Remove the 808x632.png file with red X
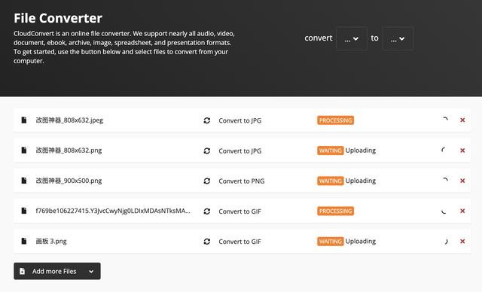Screen dimensions: 482x292 pos(462,151)
